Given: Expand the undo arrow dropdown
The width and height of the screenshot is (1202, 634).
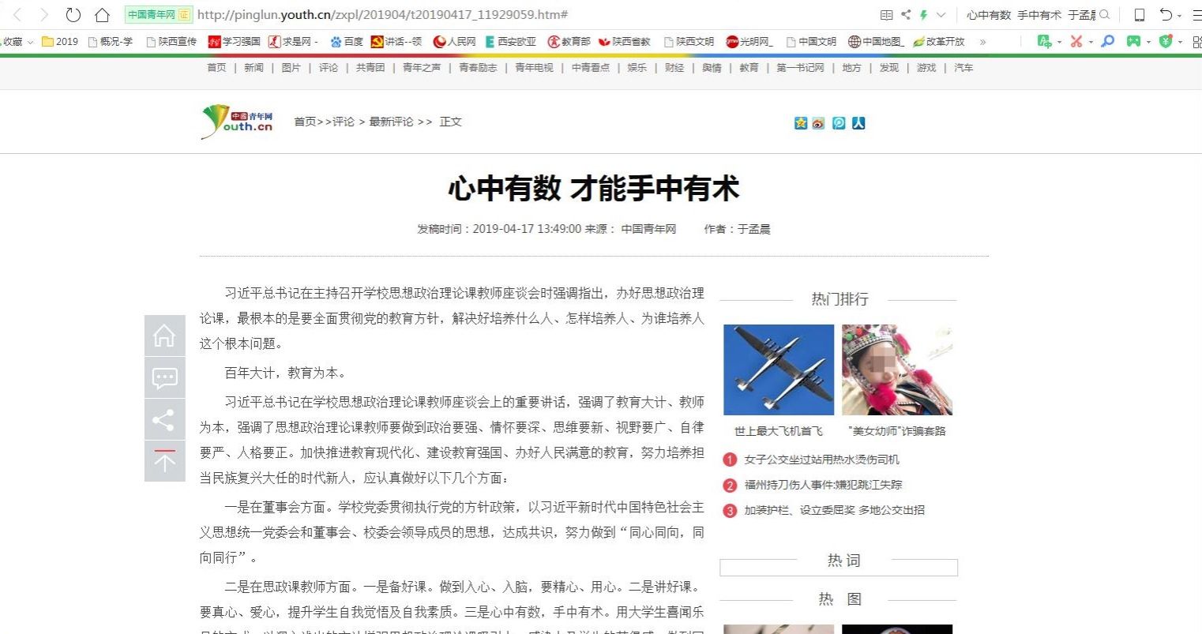Looking at the screenshot, I should pos(1179,16).
